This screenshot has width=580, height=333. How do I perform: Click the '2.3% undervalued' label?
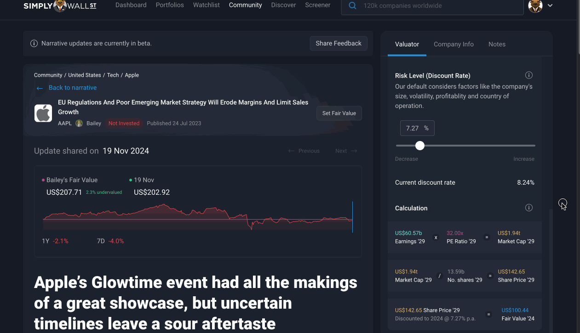tap(104, 192)
